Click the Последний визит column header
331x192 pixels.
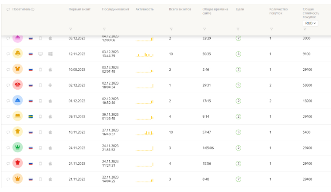[x=115, y=9]
